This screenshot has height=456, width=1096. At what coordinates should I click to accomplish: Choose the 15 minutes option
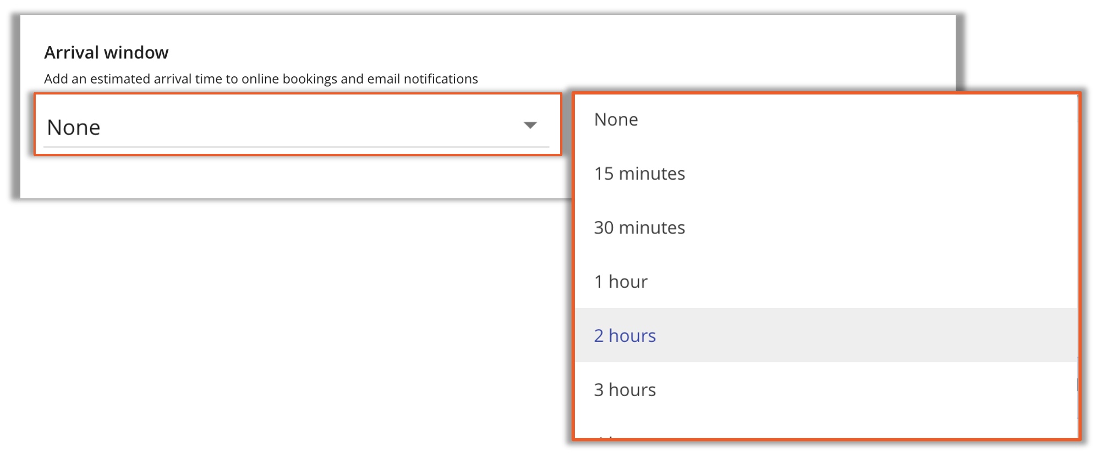coord(639,174)
